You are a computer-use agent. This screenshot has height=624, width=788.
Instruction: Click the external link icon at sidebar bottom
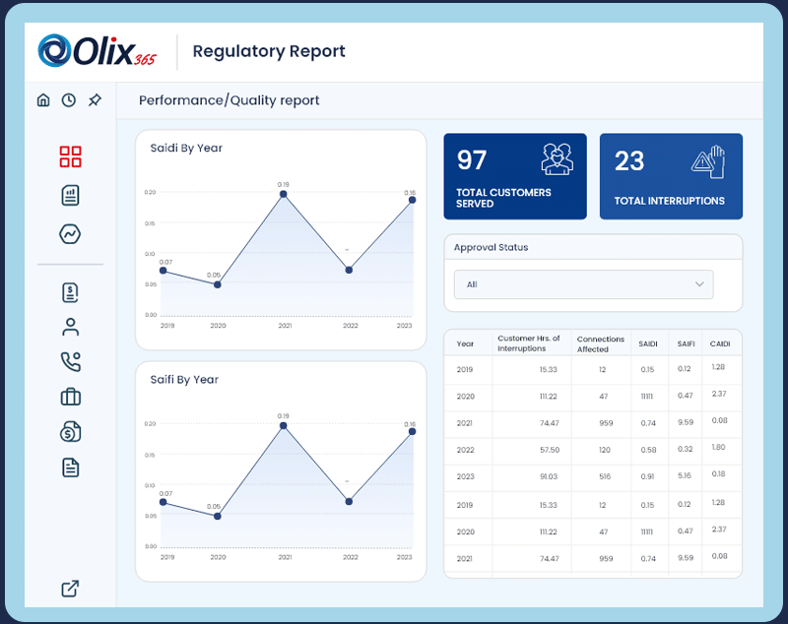tap(69, 589)
